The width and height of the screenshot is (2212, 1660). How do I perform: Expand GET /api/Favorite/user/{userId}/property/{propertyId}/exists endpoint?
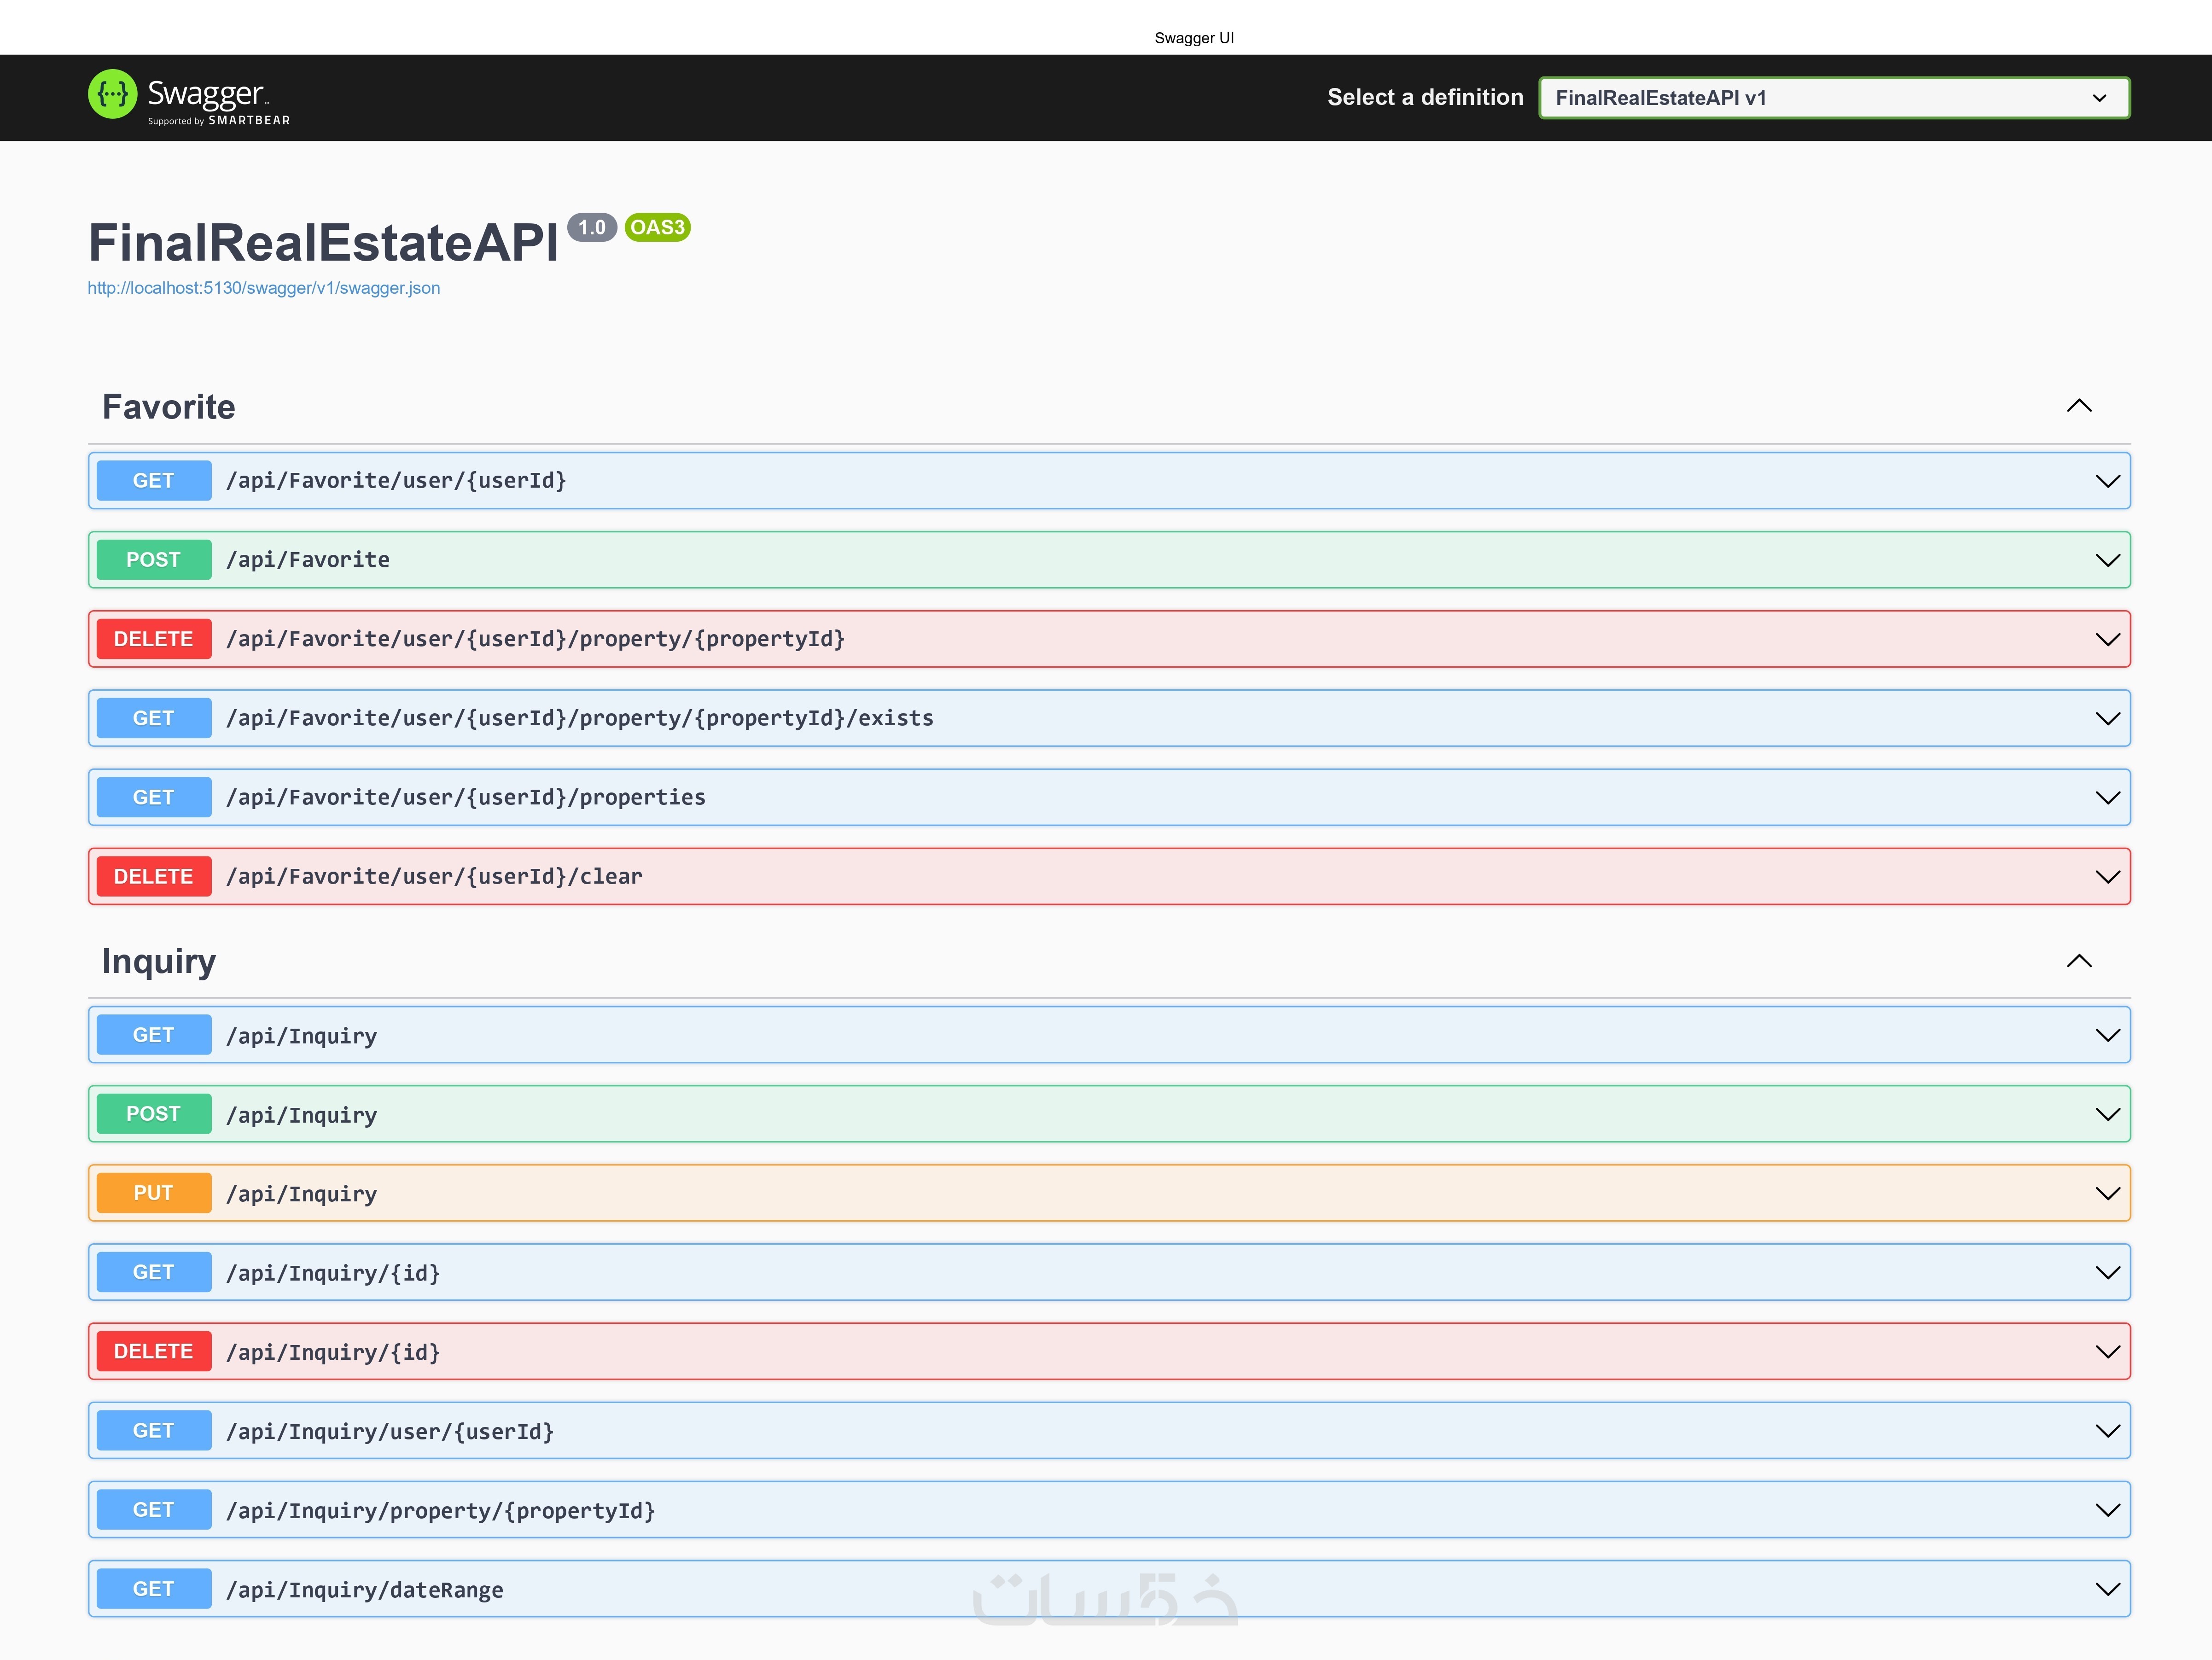tap(1109, 718)
